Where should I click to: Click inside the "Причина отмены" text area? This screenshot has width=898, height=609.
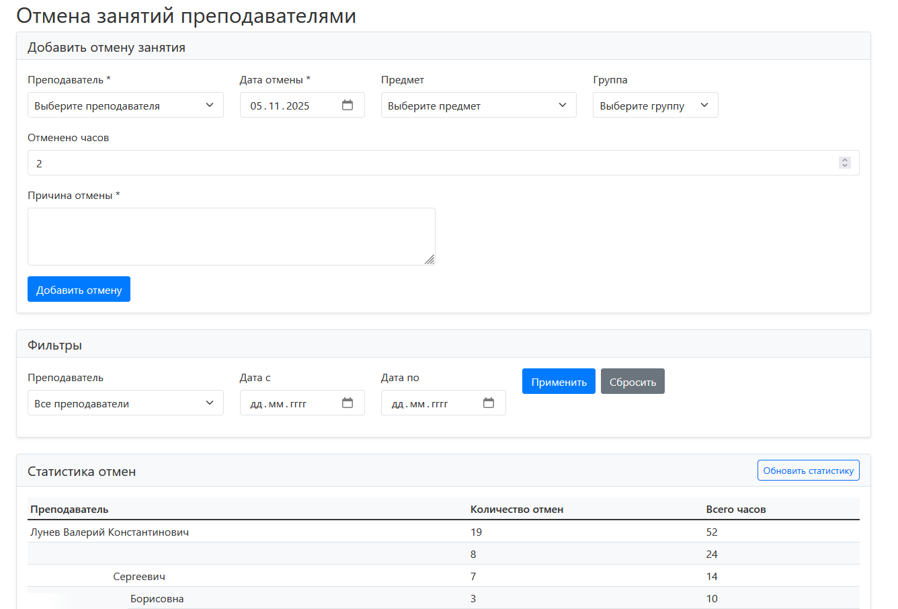pos(231,236)
